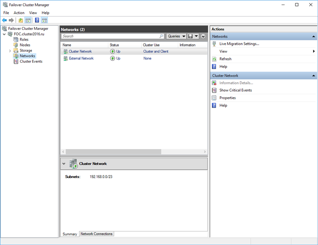The image size is (318, 245).
Task: Sort by the Cluster Use column header
Action: coord(159,45)
